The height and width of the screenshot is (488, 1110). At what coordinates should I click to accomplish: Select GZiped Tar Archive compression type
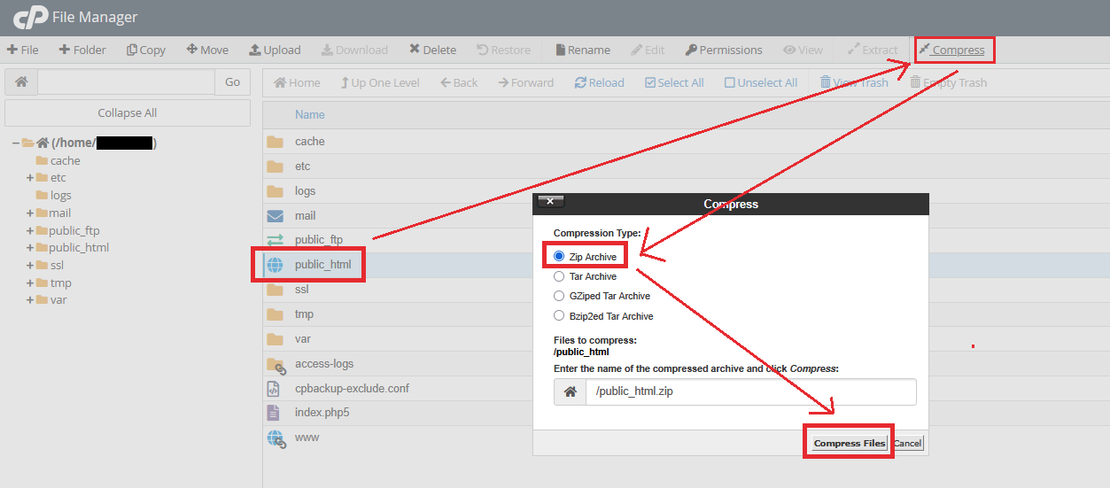[x=559, y=296]
